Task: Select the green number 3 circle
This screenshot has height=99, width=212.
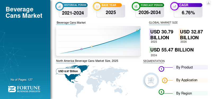Action: pyautogui.click(x=161, y=92)
